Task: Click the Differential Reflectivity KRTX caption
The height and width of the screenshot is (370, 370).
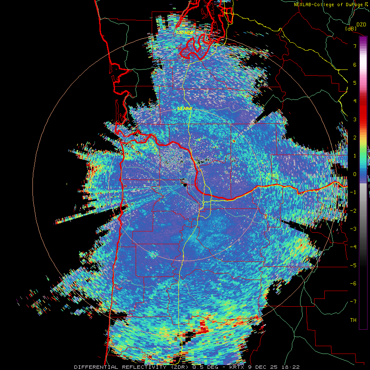Action: 187,367
